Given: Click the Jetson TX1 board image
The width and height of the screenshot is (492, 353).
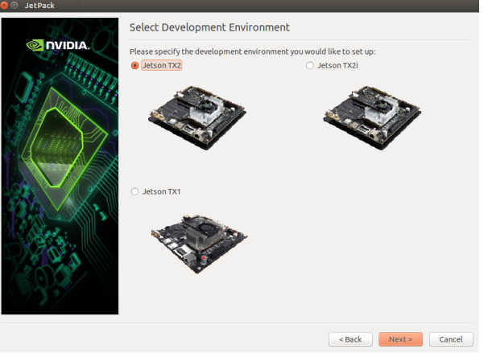Looking at the screenshot, I should tap(200, 244).
